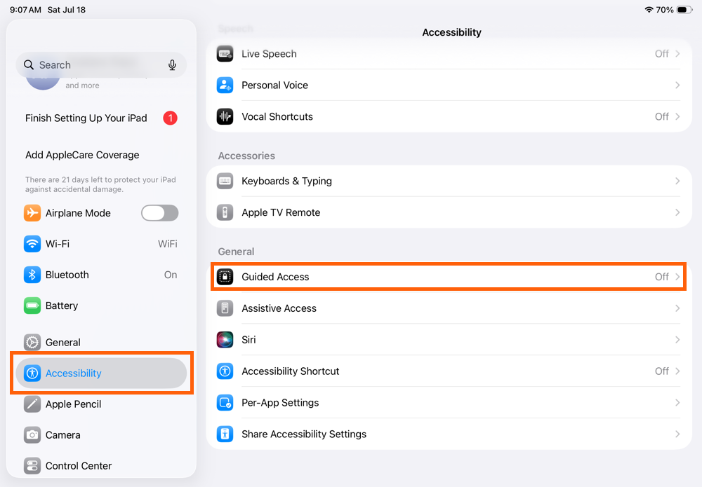
Task: Tap the Wi-Fi status bar indicator
Action: [x=649, y=9]
